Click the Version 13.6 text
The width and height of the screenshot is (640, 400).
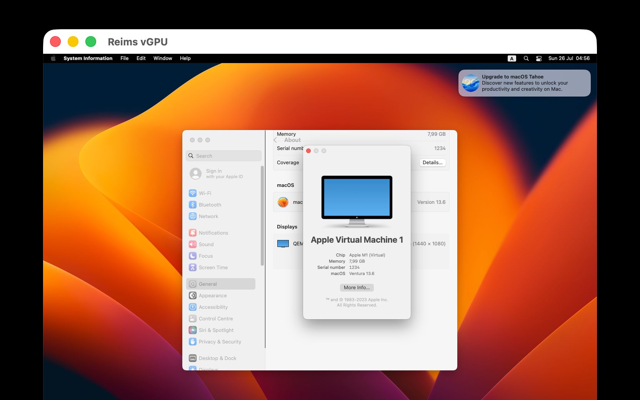click(x=431, y=202)
